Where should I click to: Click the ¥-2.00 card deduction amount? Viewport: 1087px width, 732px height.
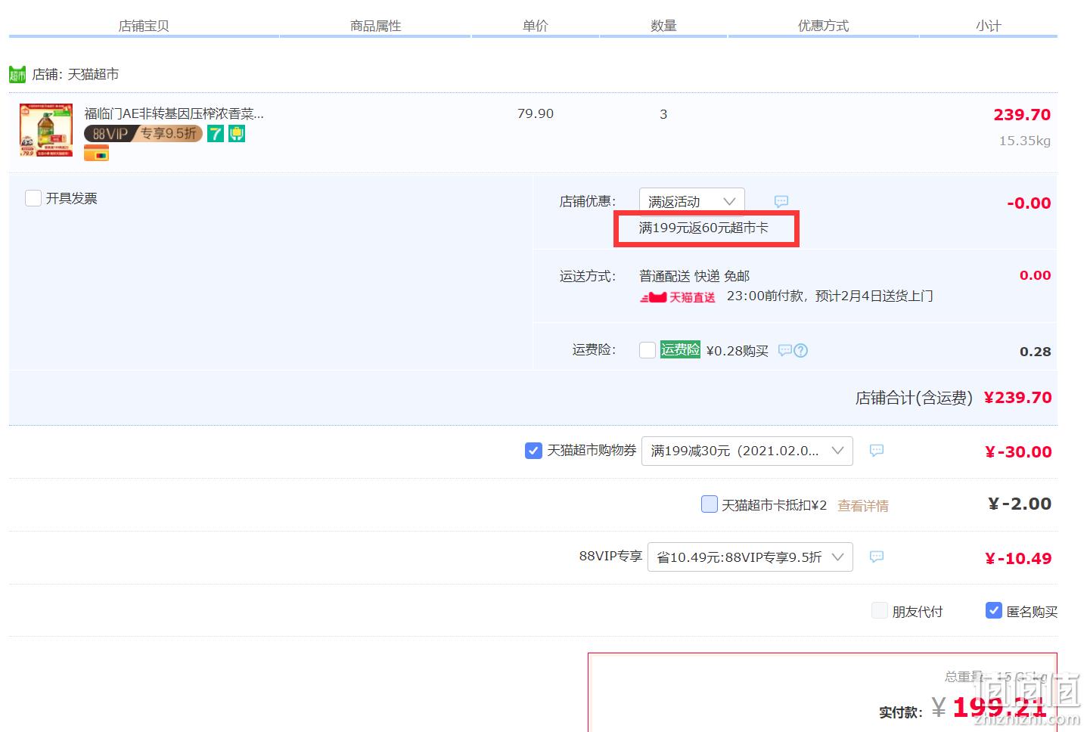click(1020, 504)
